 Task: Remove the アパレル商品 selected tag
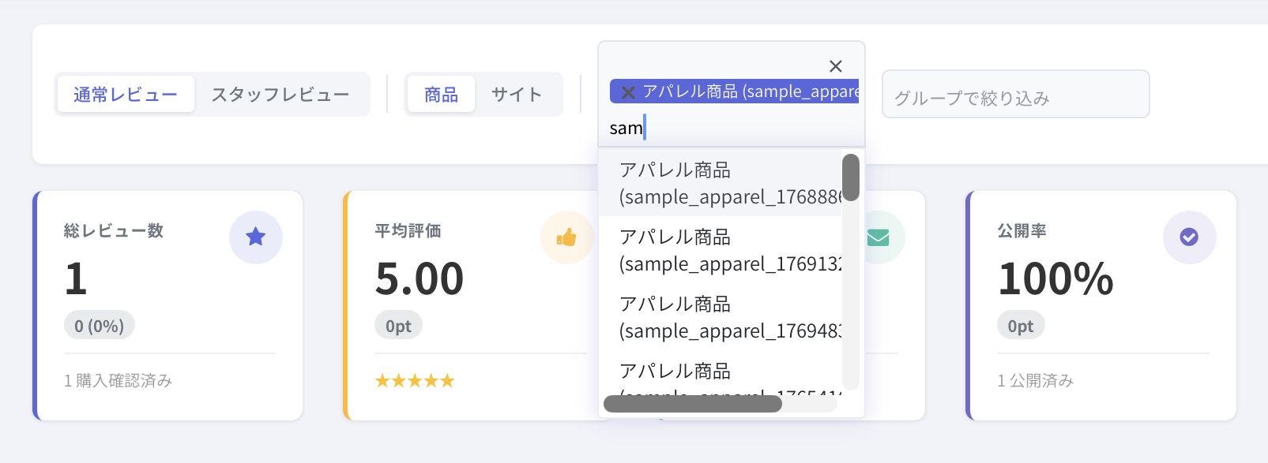tap(628, 92)
